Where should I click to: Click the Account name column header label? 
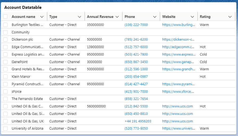coord(23,17)
